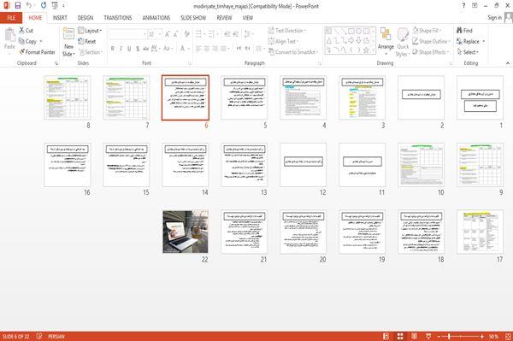Toggle Italic formatting
513x341 pixels.
(121, 49)
